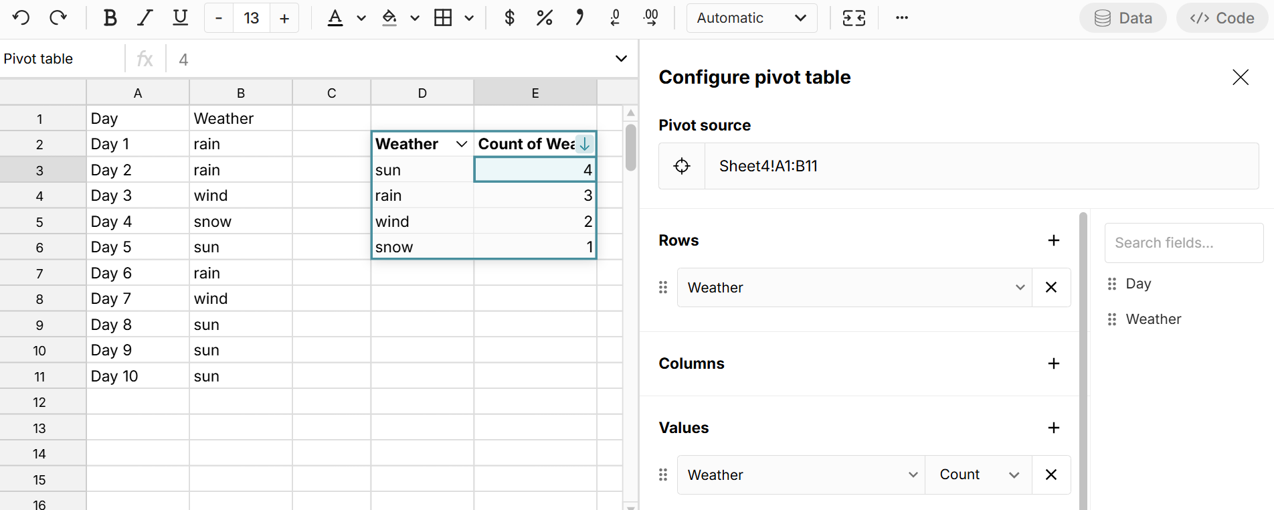
Task: Open the Automatic number format dropdown
Action: (x=751, y=18)
